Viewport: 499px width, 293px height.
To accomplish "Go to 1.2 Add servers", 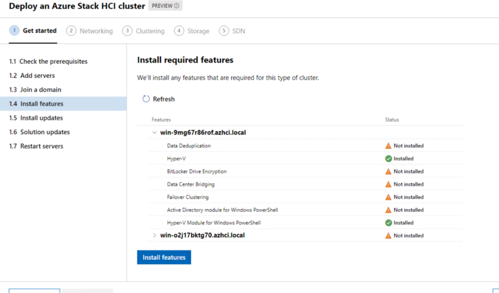I will point(32,76).
